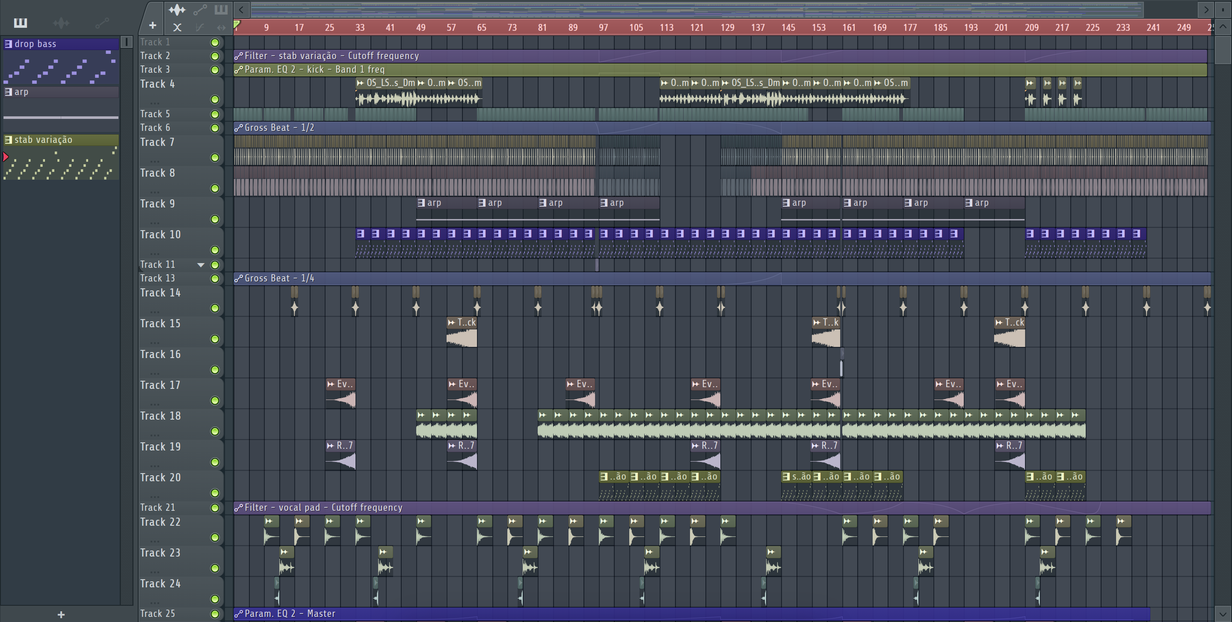
Task: Mute Track 2 with its green light
Action: [215, 56]
